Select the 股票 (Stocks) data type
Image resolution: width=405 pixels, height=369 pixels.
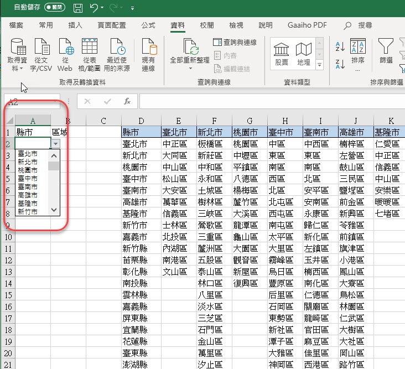pos(282,54)
